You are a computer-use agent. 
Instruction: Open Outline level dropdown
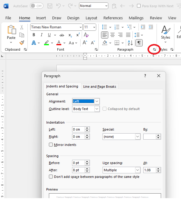[97, 109]
